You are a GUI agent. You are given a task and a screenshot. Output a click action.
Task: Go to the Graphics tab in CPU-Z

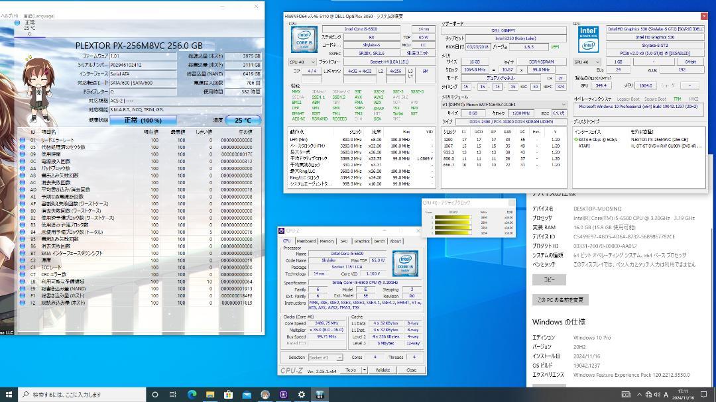pyautogui.click(x=362, y=241)
